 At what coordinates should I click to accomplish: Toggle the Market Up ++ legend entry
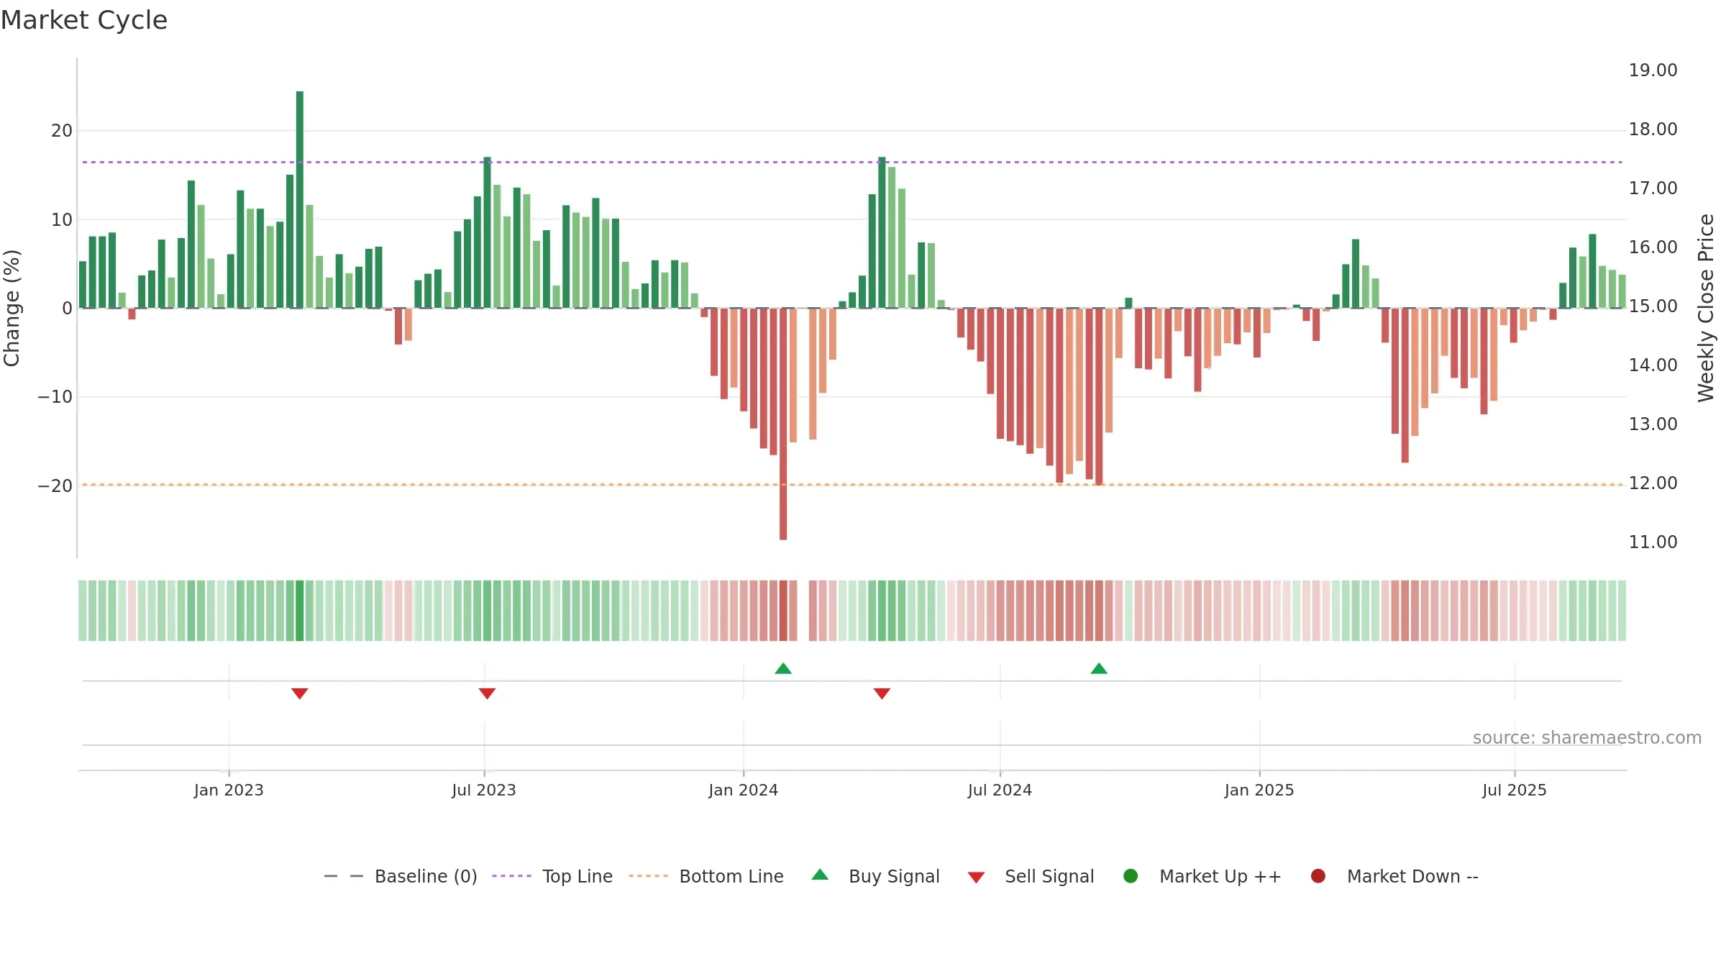coord(1202,876)
